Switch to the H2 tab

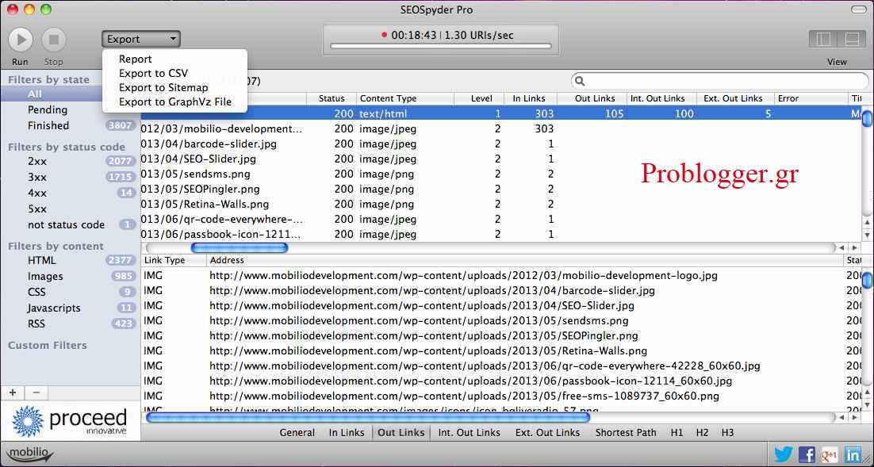click(703, 432)
